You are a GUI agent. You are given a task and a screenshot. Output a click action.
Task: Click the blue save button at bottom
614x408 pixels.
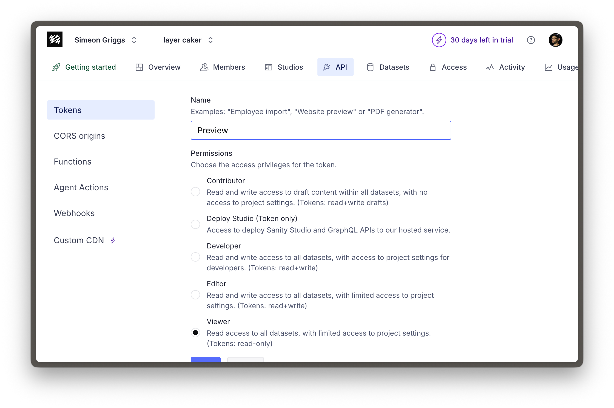click(x=206, y=359)
